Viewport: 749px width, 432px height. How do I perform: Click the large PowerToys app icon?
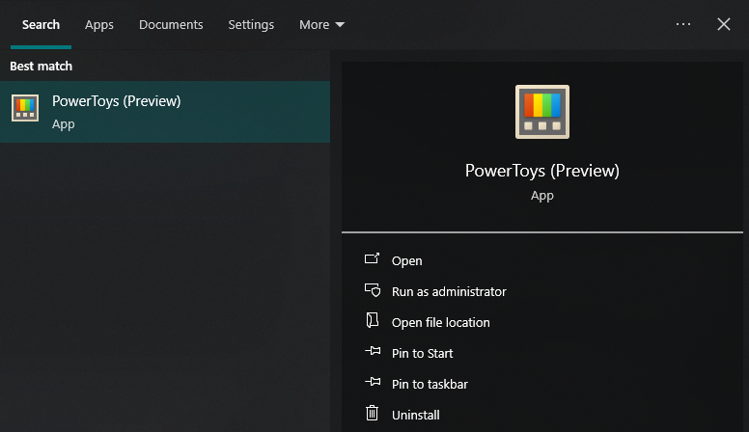[542, 112]
